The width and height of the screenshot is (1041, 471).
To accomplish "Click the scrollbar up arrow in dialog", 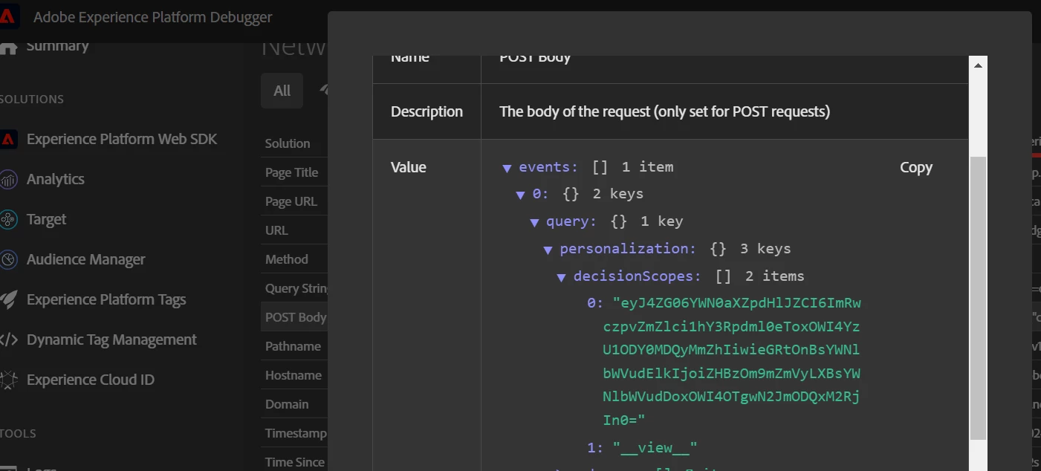I will pos(978,65).
